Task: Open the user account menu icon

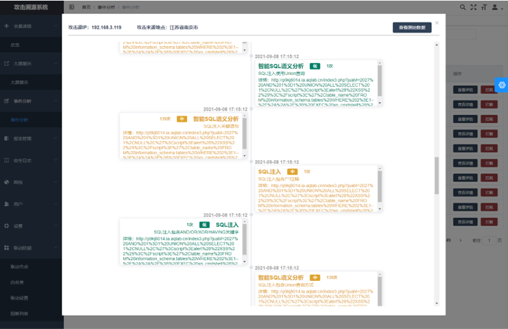Action: tap(495, 7)
